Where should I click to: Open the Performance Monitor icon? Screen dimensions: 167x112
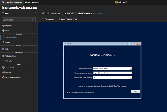[3, 77]
